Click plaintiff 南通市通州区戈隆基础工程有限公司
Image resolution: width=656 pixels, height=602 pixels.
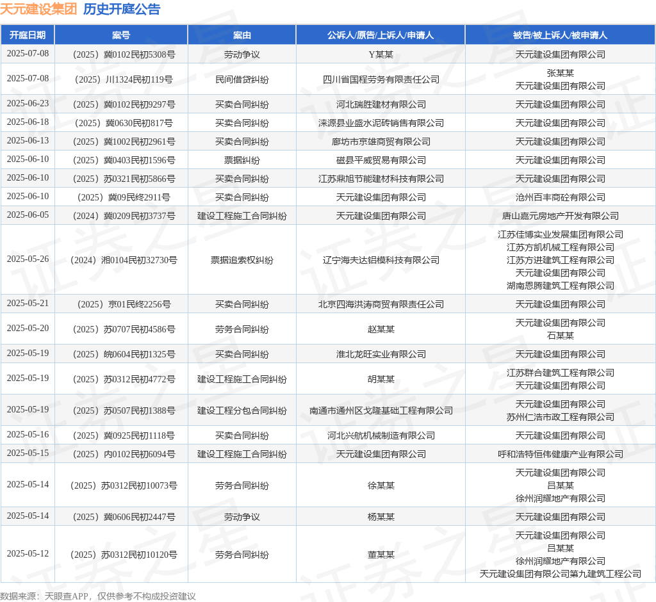point(381,411)
